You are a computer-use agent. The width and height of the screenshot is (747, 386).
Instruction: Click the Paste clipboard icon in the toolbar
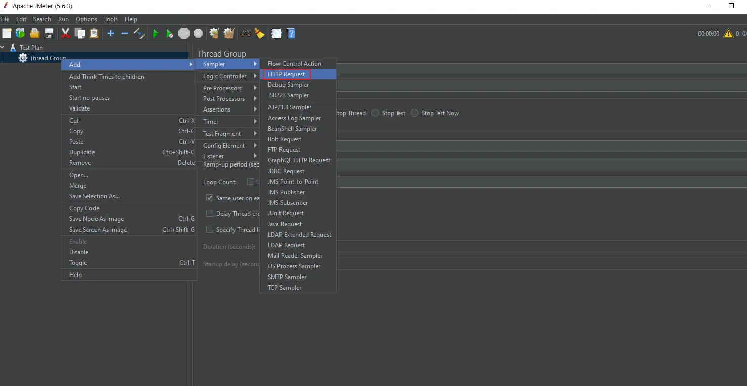click(94, 33)
